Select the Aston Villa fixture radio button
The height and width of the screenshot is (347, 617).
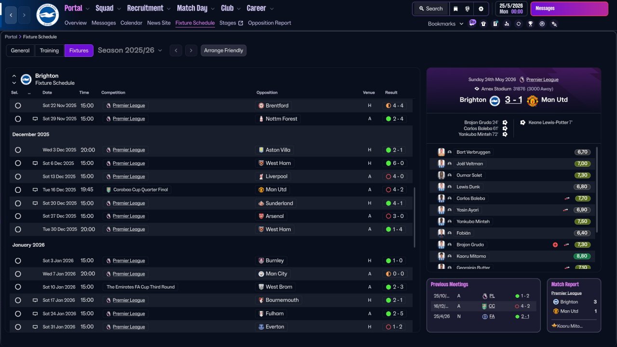pyautogui.click(x=18, y=150)
